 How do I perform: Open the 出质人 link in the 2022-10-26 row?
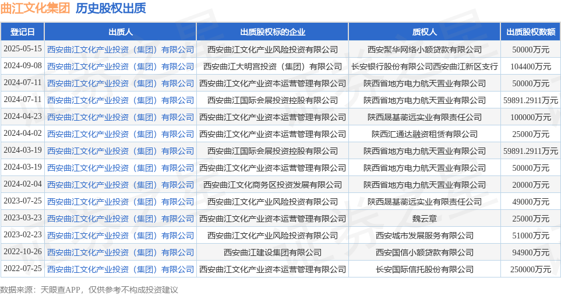121,252
